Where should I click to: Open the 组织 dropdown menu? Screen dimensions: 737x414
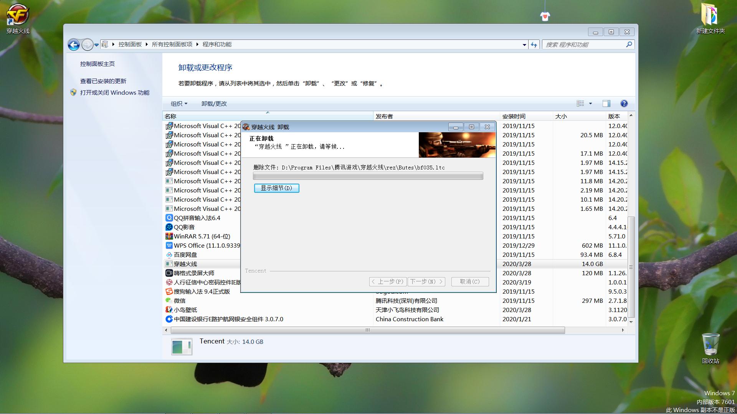[x=179, y=103]
